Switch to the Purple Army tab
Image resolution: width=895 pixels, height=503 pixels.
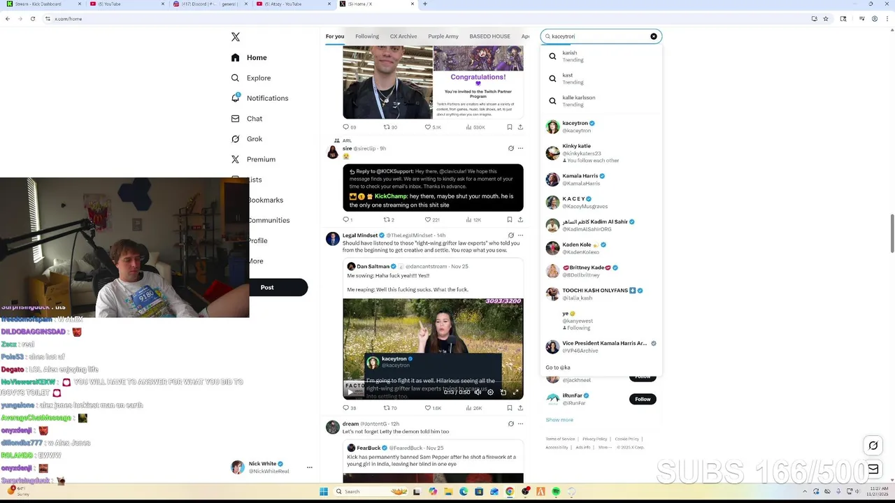(x=443, y=36)
